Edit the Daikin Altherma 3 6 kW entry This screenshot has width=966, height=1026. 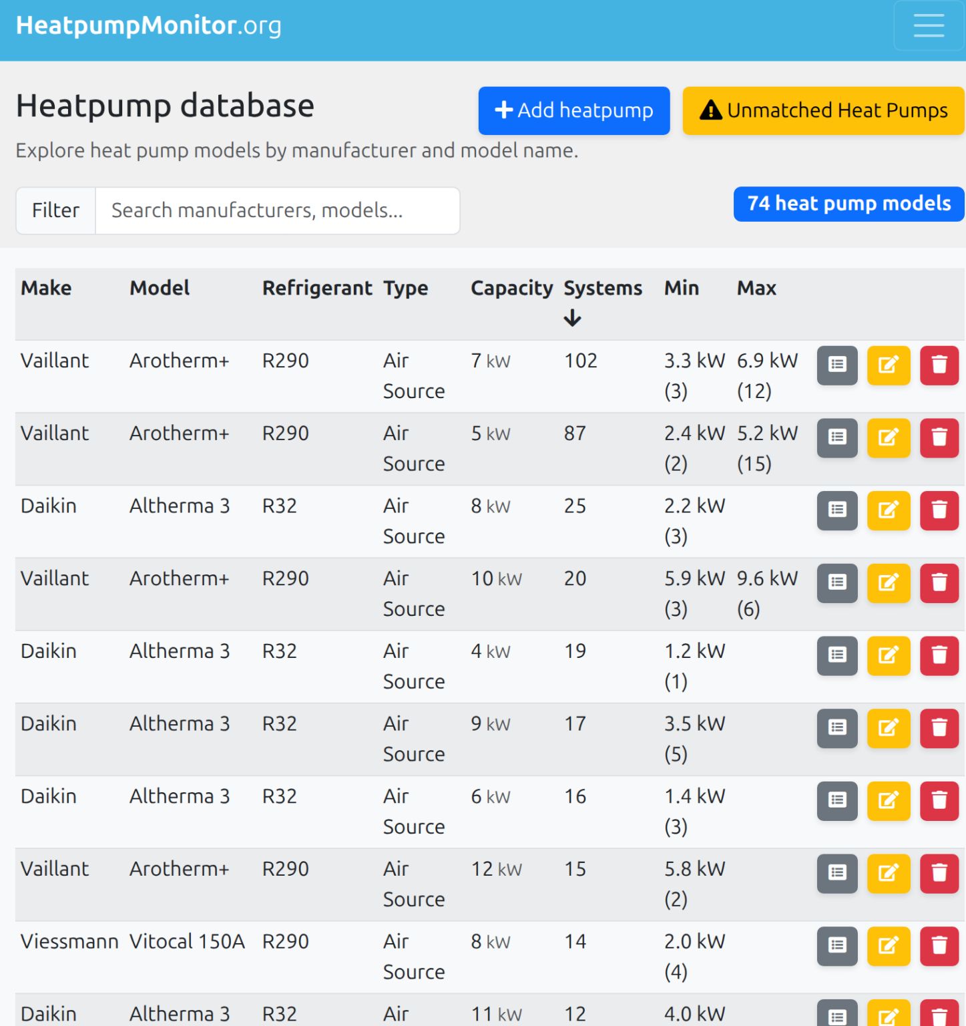pos(888,801)
